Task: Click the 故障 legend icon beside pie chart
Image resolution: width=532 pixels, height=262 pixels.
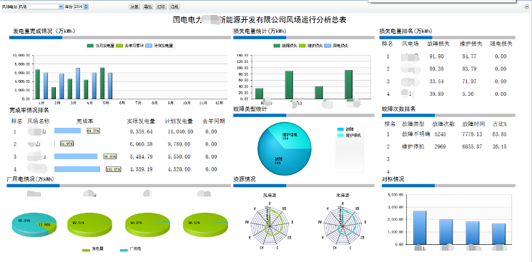Action: pos(340,129)
